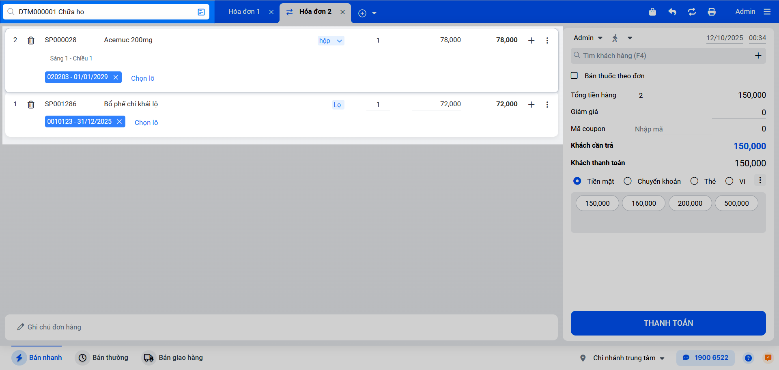The height and width of the screenshot is (370, 779).
Task: Tick the Bán thuốc theo đơn checkbox
Action: (575, 75)
